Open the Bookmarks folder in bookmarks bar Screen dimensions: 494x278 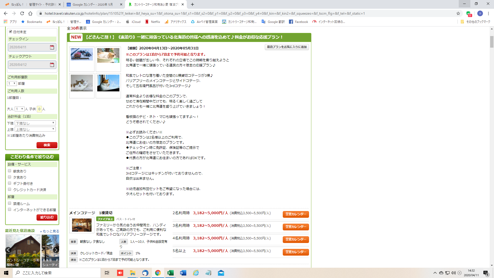[x=32, y=22]
